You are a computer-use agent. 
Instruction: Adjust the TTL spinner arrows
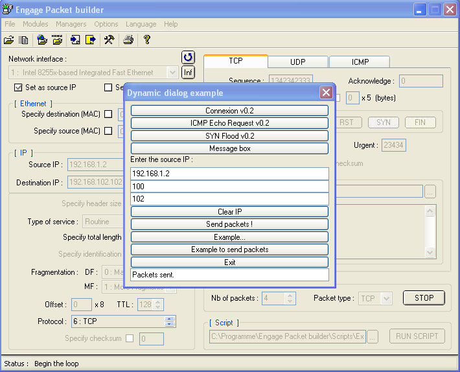[x=158, y=305]
